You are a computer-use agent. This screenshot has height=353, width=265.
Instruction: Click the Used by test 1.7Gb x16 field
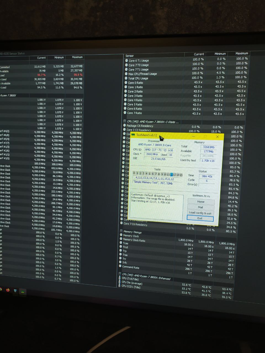tap(208, 161)
